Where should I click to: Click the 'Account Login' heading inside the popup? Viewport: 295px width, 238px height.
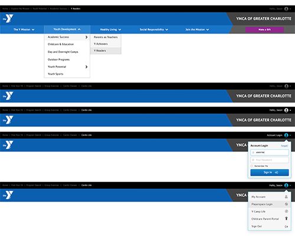point(259,146)
